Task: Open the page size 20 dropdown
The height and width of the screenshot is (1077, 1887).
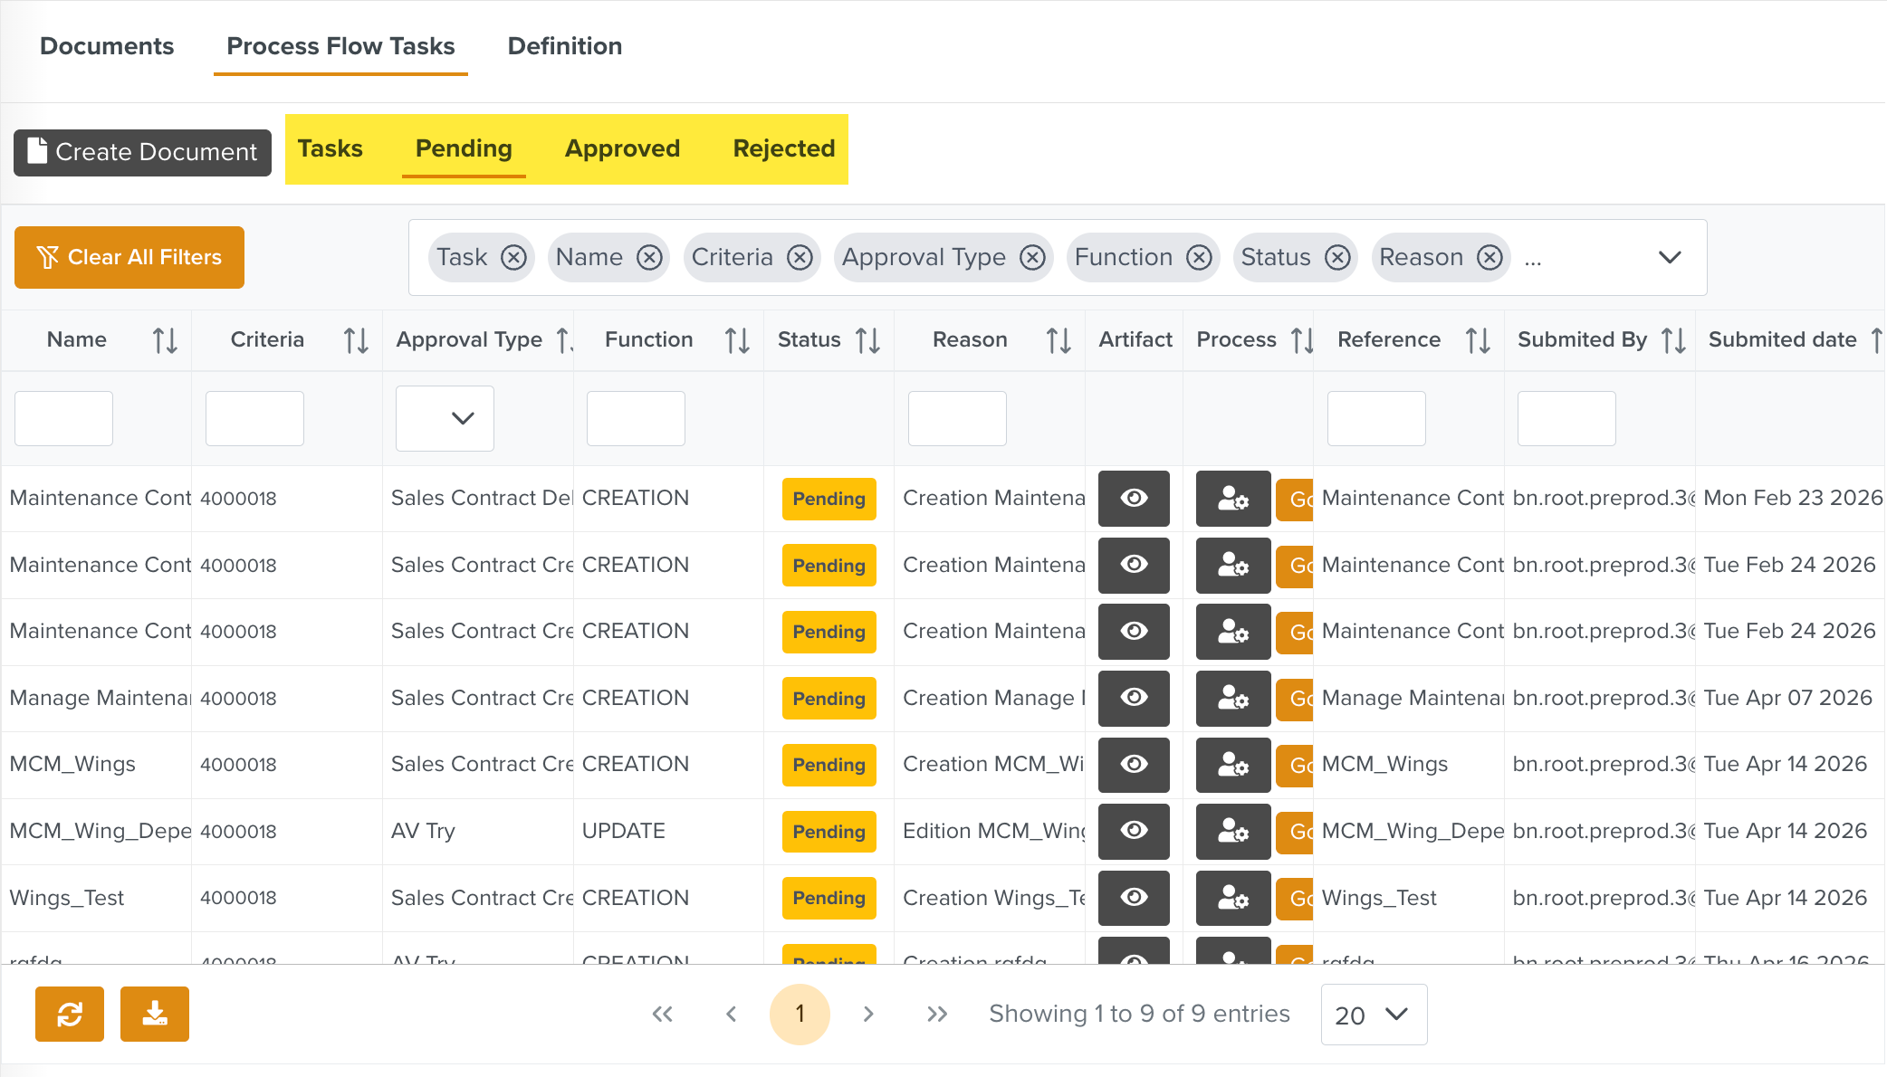Action: click(x=1374, y=1015)
